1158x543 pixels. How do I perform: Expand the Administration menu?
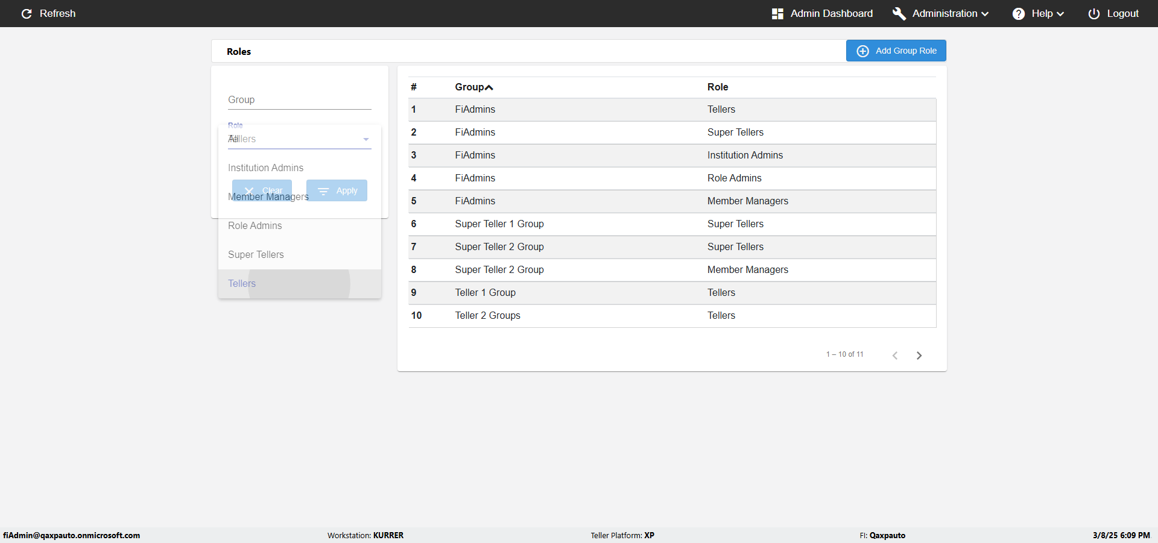point(940,13)
